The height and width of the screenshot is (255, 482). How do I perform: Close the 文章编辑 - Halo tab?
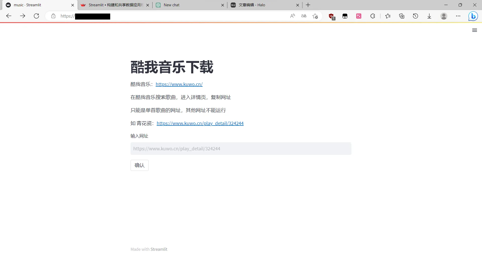coord(297,5)
